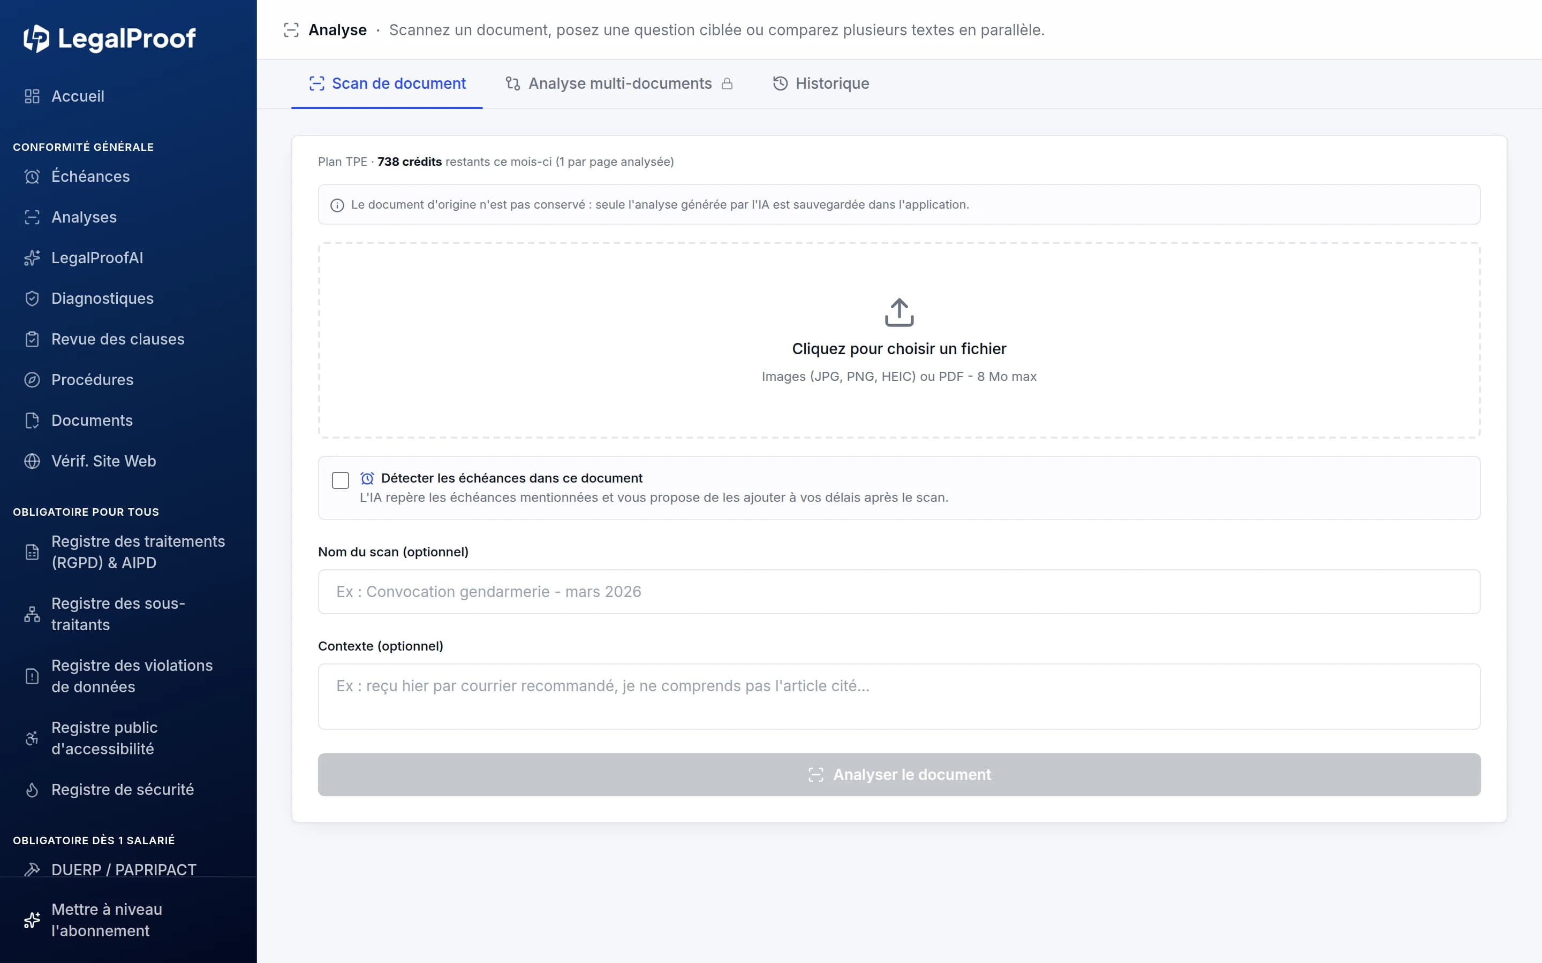Click the LegalProofAI sparkle icon
1542x963 pixels.
coord(32,258)
